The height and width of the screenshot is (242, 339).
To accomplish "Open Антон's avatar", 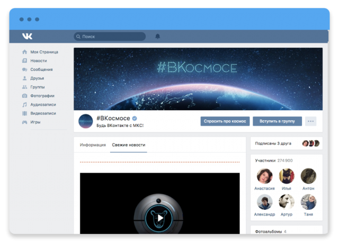I will tap(308, 176).
